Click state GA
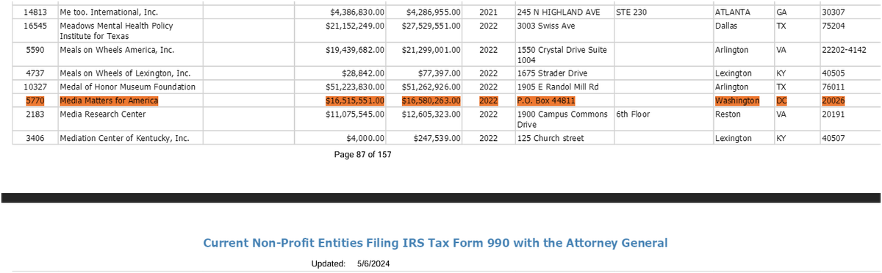Viewport: 882px width, 273px height. pyautogui.click(x=781, y=12)
